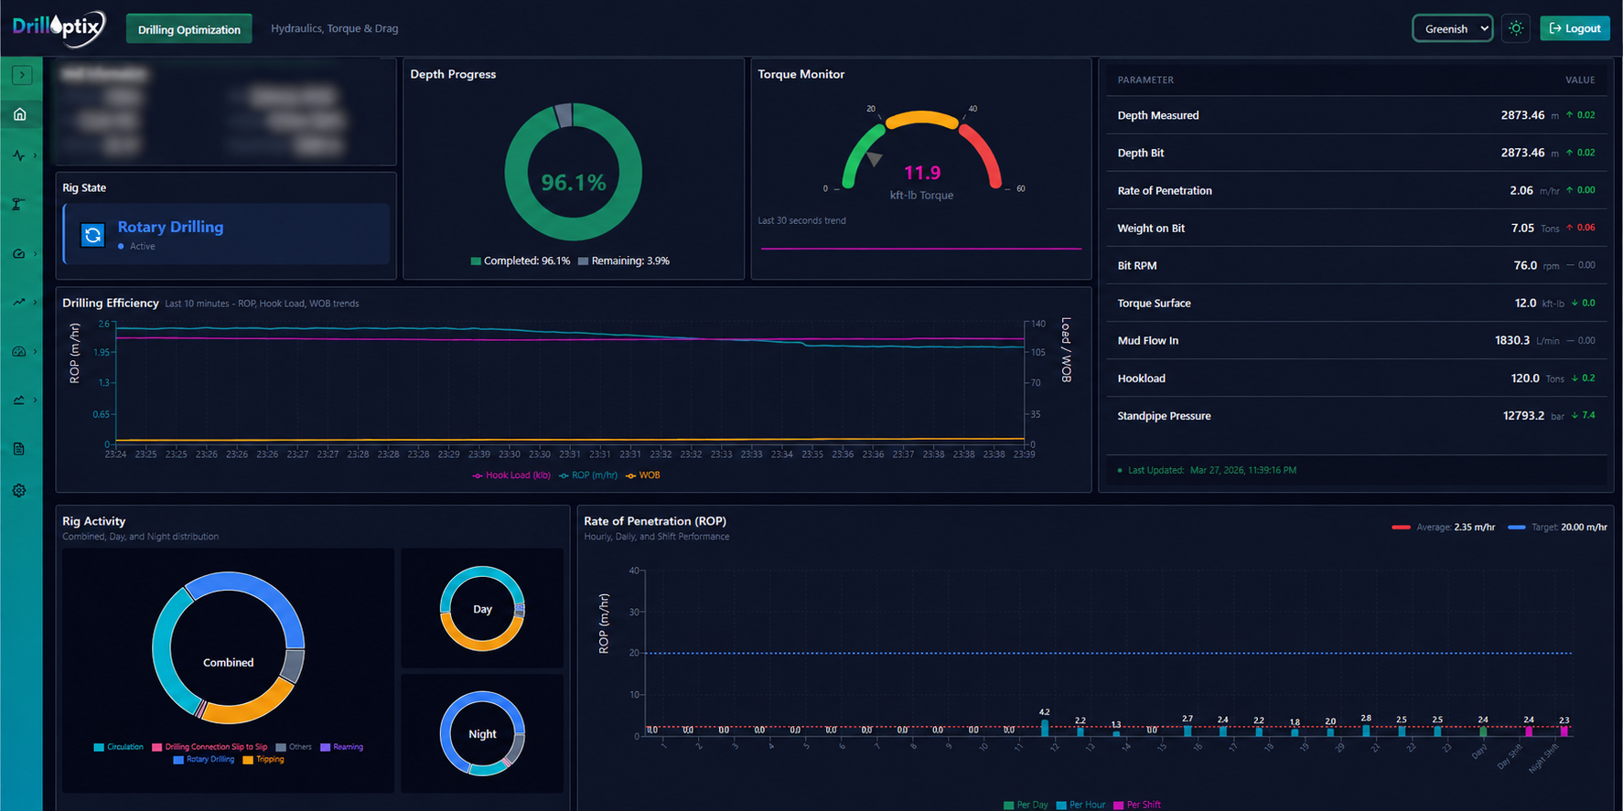This screenshot has width=1623, height=811.
Task: Click the Rotary Drilling refresh icon
Action: pos(92,235)
